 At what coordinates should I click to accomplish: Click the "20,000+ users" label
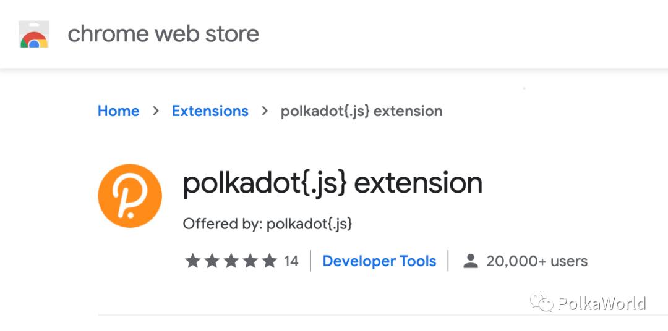[537, 261]
